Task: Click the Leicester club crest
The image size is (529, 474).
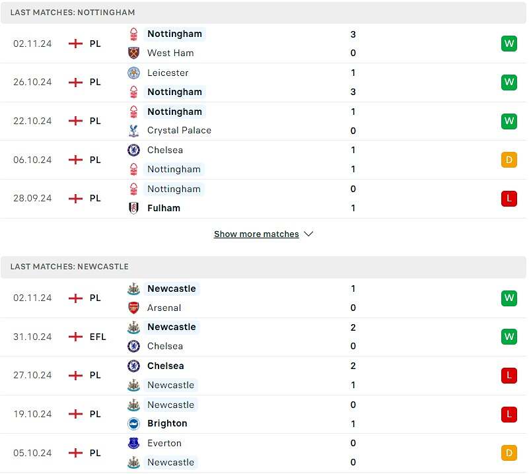Action: click(134, 73)
